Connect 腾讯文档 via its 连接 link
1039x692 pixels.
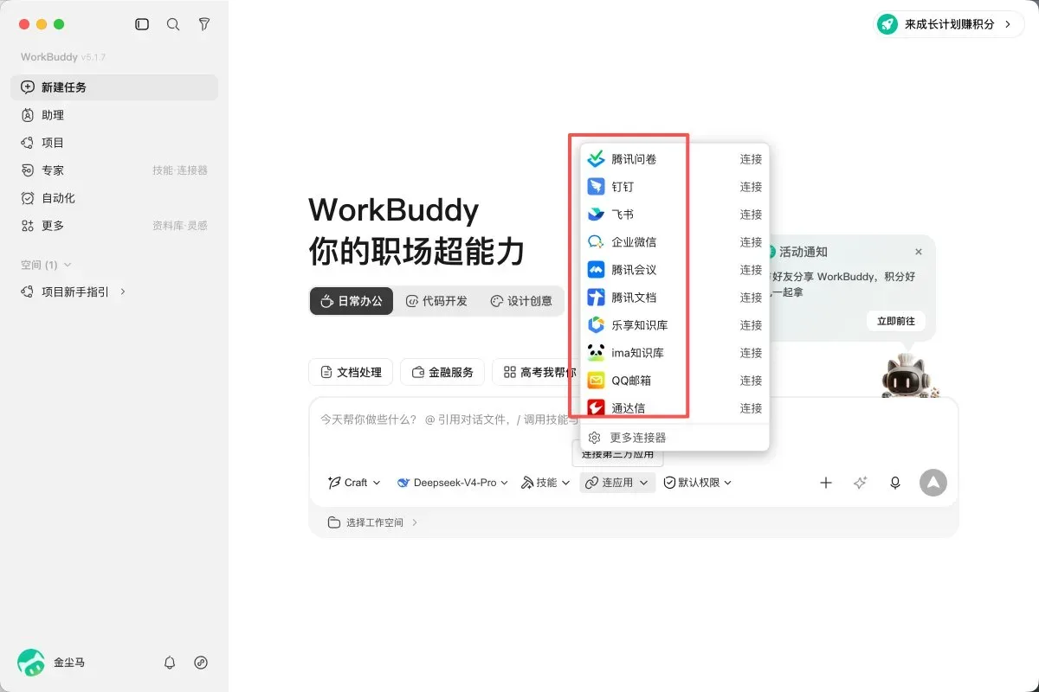pos(751,298)
